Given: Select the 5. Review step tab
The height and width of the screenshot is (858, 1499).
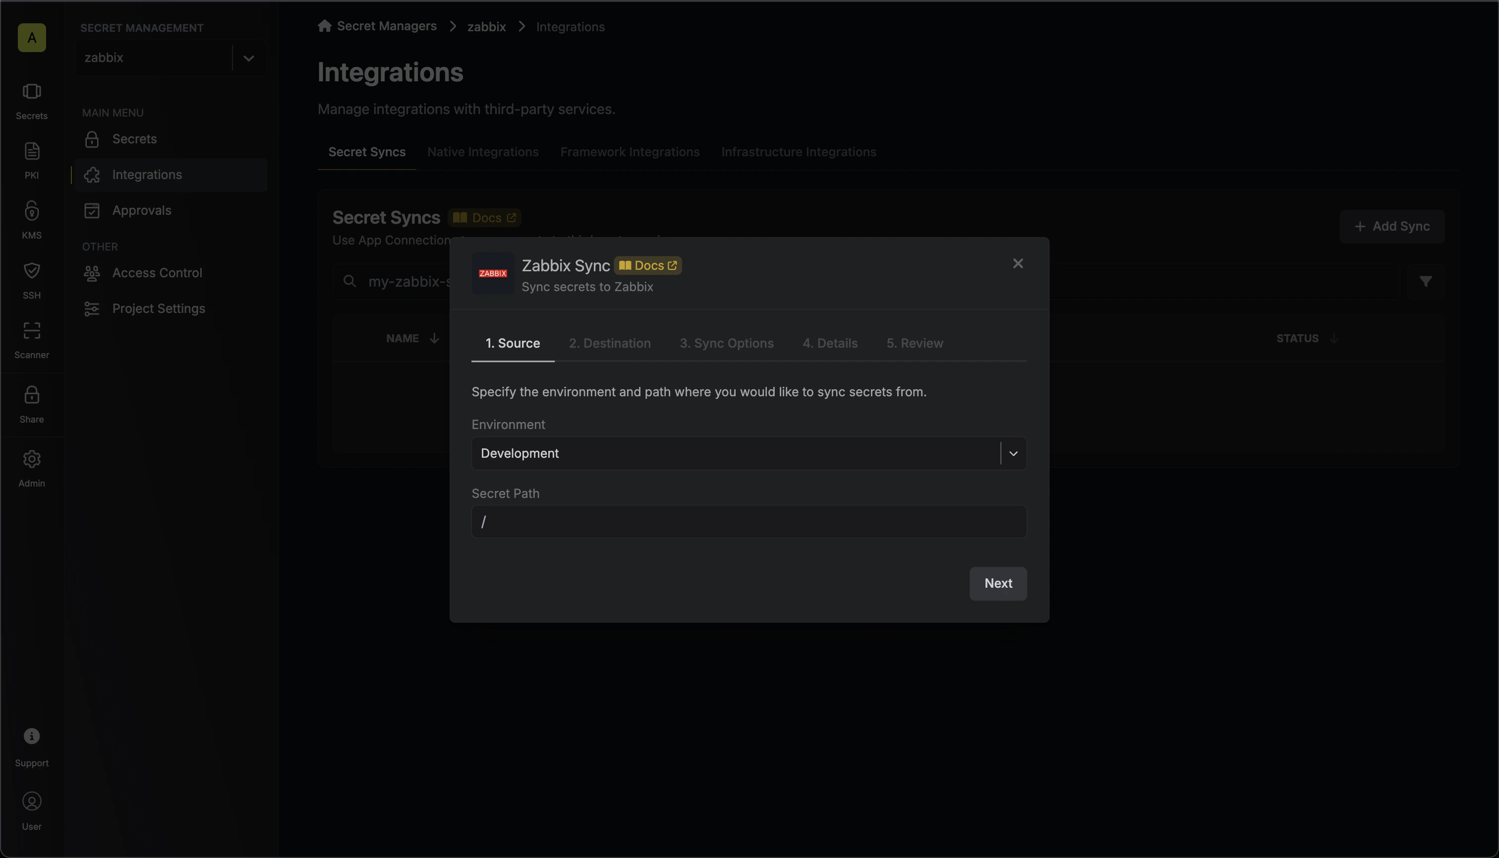Looking at the screenshot, I should [x=915, y=344].
